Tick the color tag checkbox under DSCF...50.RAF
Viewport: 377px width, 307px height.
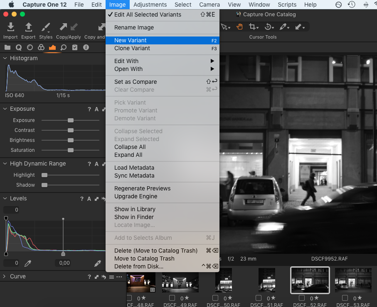(x=215, y=298)
